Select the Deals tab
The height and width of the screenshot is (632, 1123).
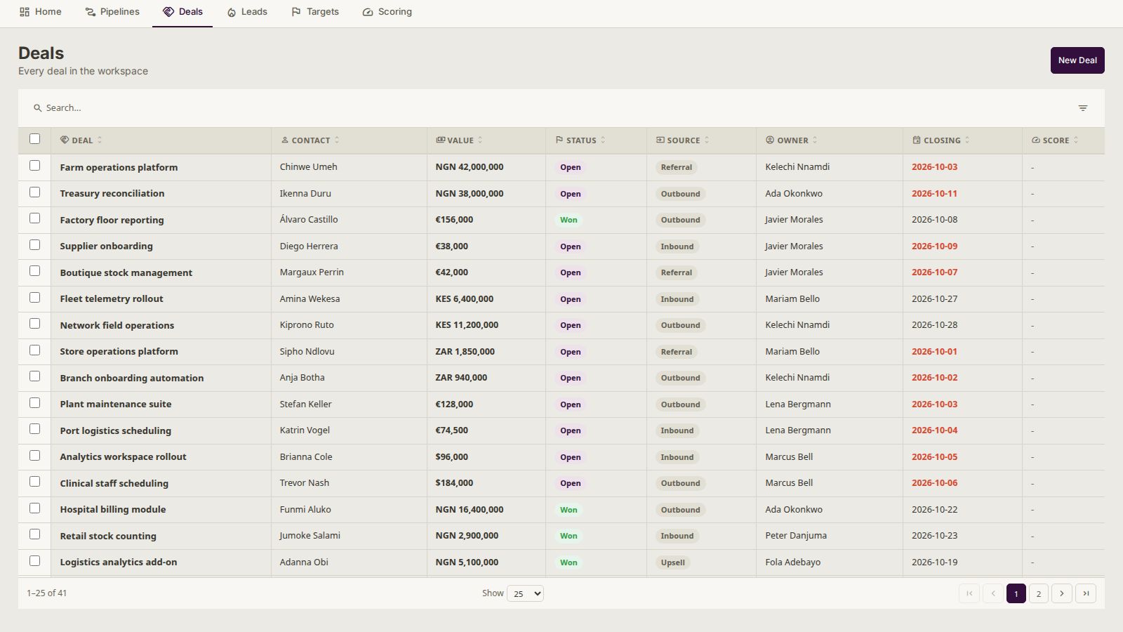182,12
